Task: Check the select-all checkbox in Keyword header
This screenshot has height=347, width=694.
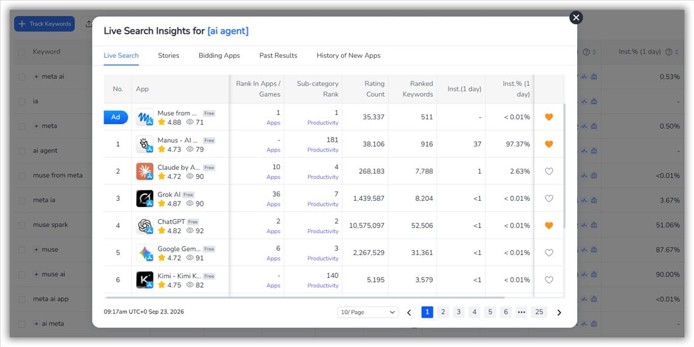Action: pos(22,52)
